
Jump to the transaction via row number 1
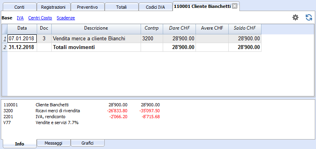[5, 38]
